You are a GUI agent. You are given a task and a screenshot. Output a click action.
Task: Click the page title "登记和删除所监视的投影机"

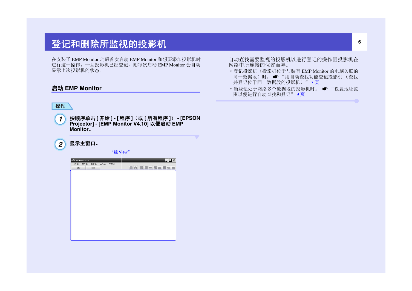click(109, 44)
